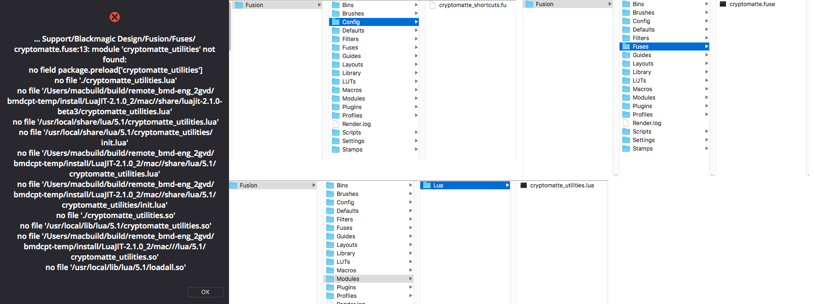Viewport: 815px width, 304px height.
Task: Click Render.log document icon in cryptomatte.fuse window
Action: pos(626,123)
